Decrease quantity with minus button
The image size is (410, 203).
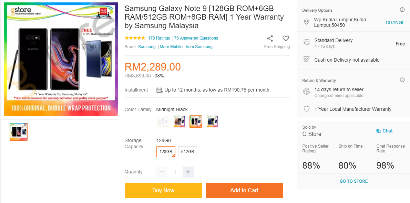pyautogui.click(x=162, y=172)
